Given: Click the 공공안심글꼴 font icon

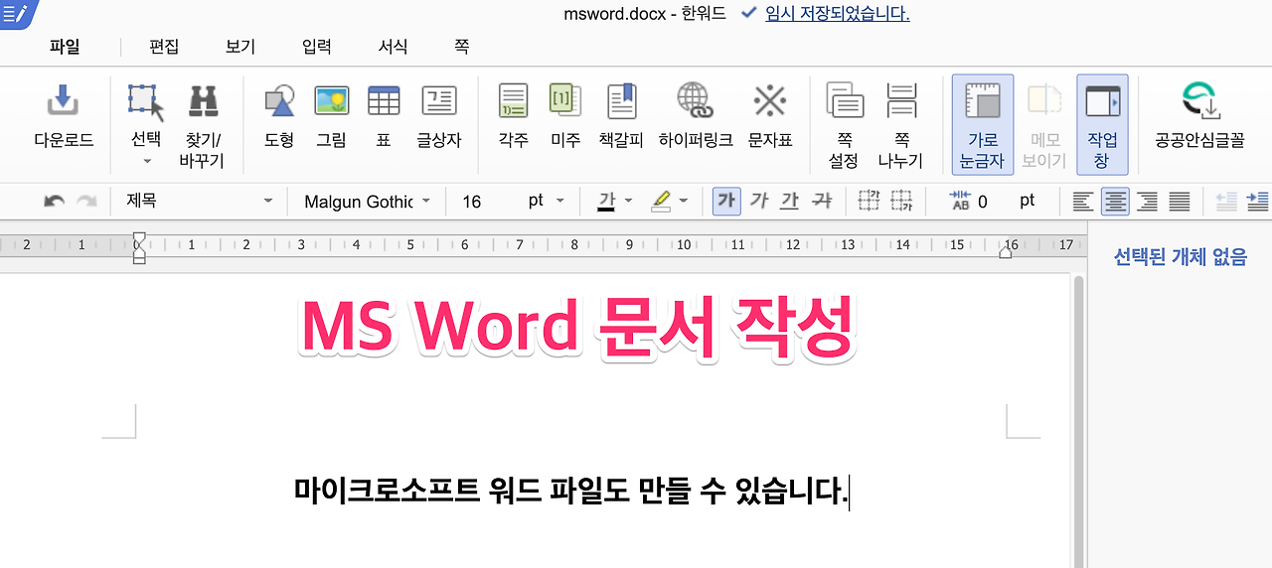Looking at the screenshot, I should pyautogui.click(x=1199, y=102).
